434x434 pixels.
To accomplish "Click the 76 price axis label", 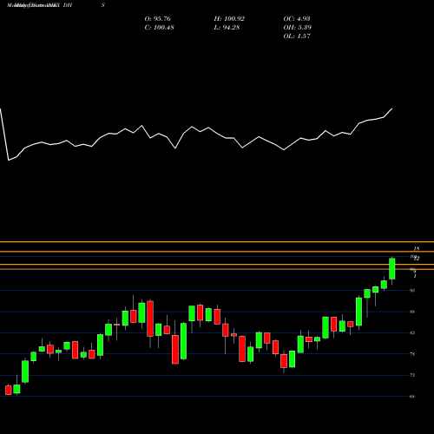I will pyautogui.click(x=412, y=354).
